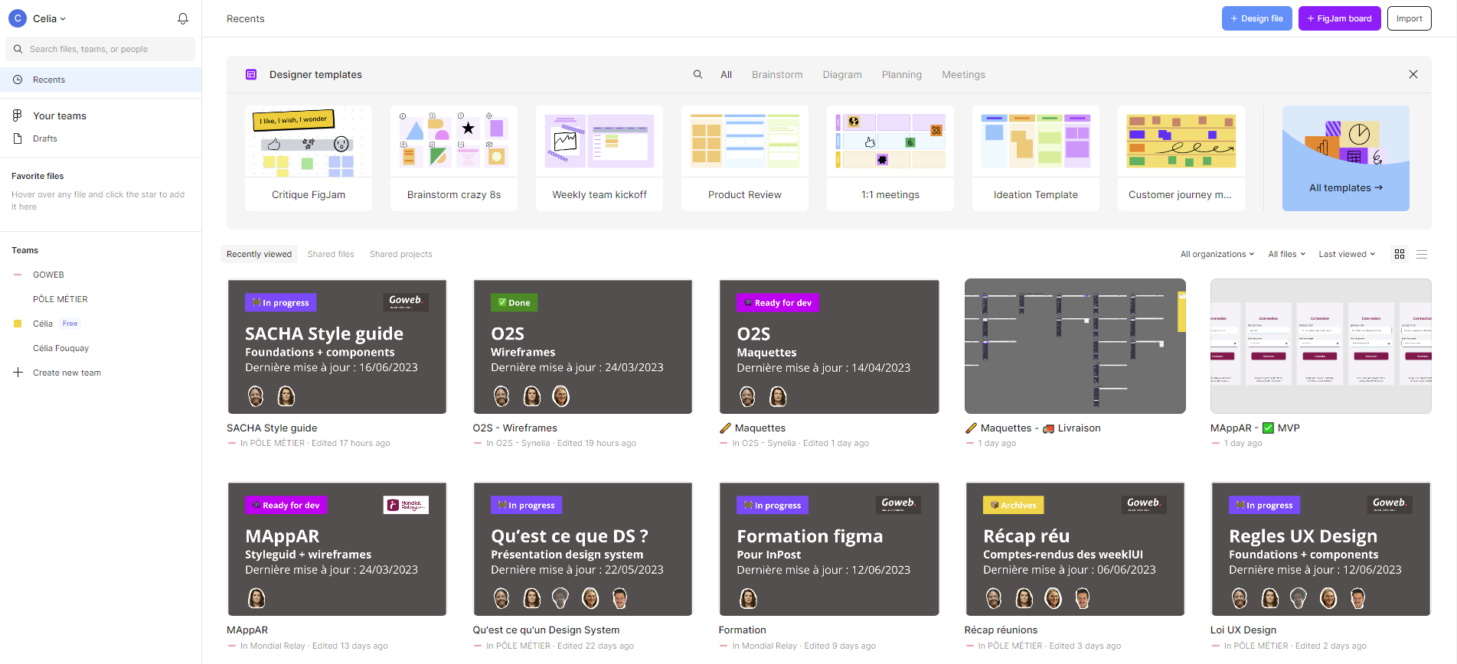Image resolution: width=1457 pixels, height=664 pixels.
Task: Click the yellow Célia team color square
Action: coord(18,324)
